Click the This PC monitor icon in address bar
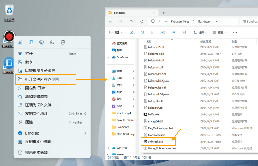This screenshot has width=258, height=166. [153, 21]
